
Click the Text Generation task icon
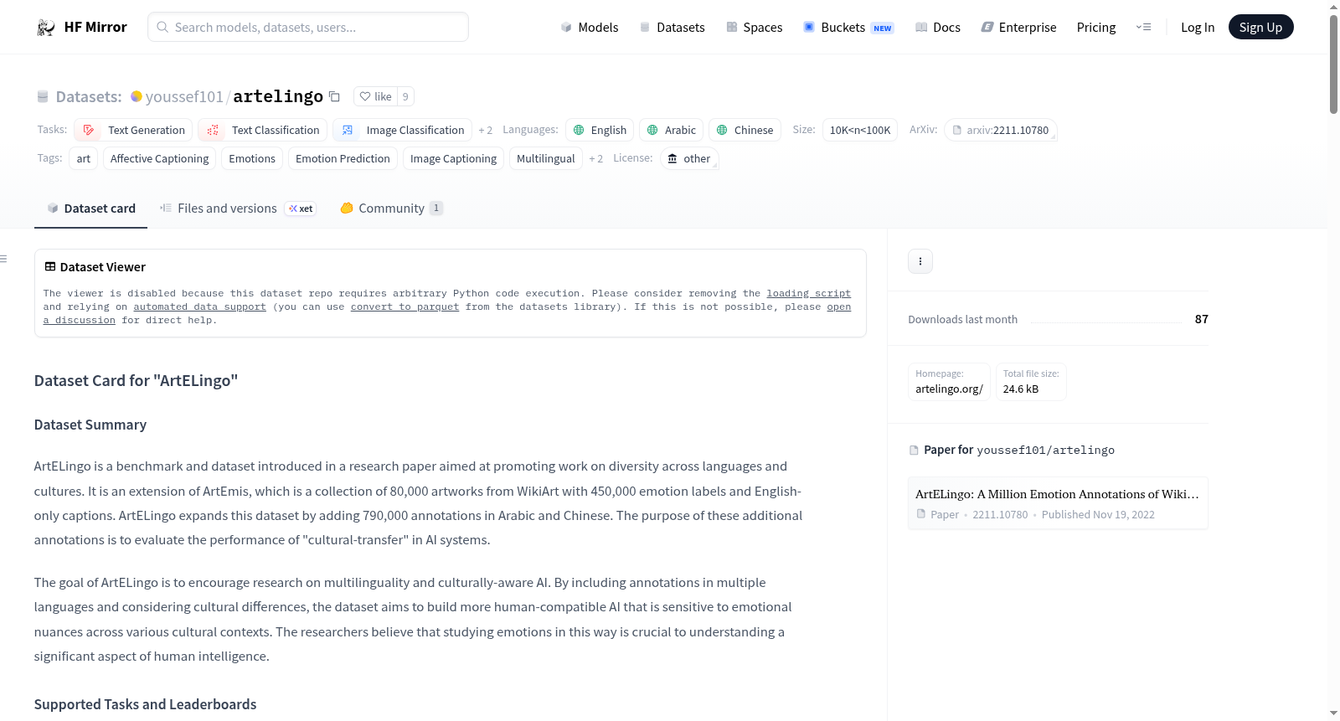(89, 130)
